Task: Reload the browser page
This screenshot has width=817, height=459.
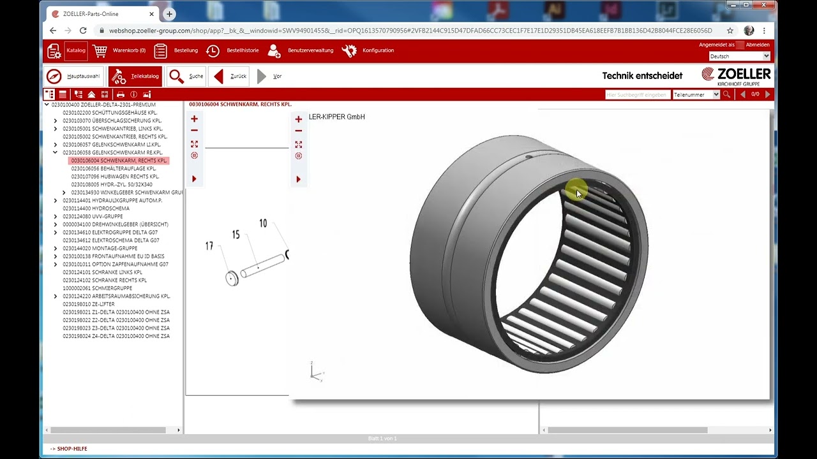Action: pyautogui.click(x=83, y=31)
